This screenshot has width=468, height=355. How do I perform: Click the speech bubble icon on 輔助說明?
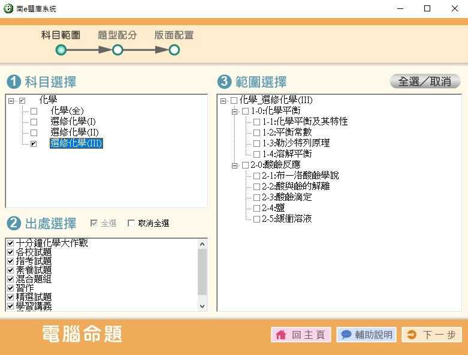[x=346, y=335]
